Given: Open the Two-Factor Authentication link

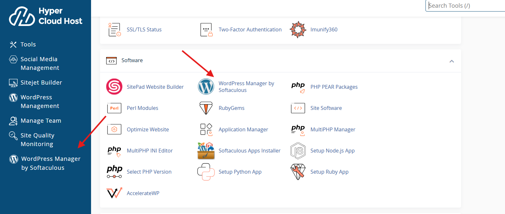Looking at the screenshot, I should 250,29.
